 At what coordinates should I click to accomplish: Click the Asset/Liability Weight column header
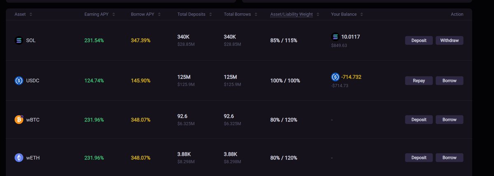click(x=291, y=14)
